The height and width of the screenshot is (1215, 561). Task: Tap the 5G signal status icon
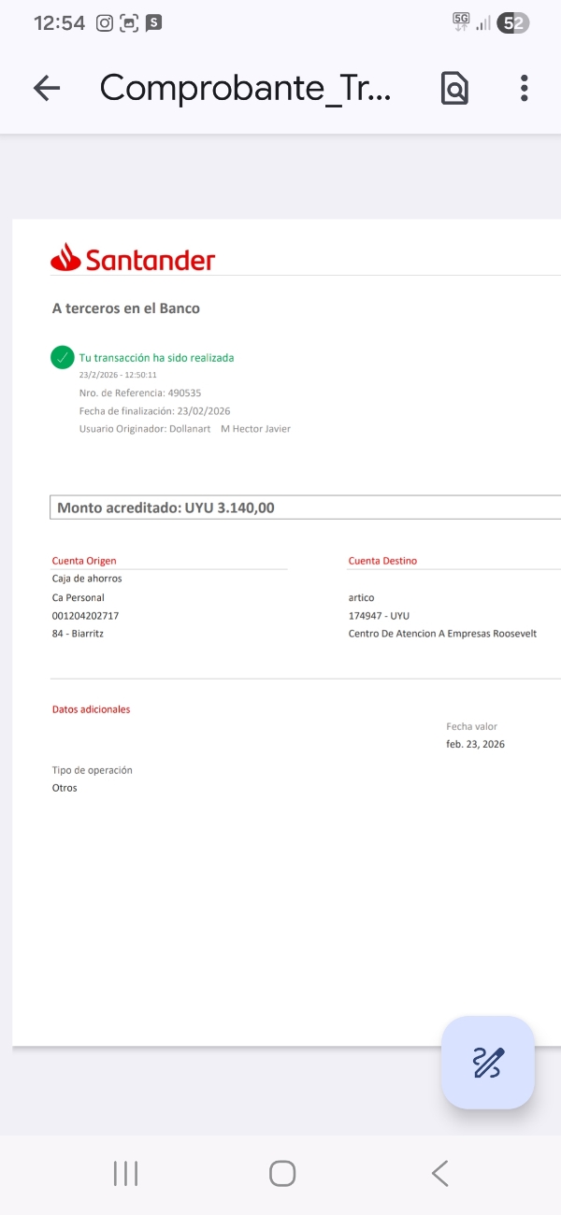(x=461, y=22)
